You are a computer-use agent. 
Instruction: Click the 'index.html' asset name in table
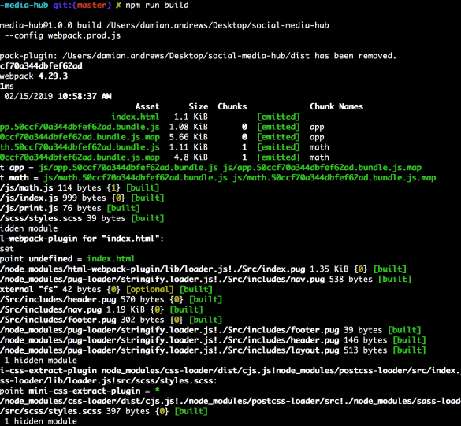coord(136,117)
